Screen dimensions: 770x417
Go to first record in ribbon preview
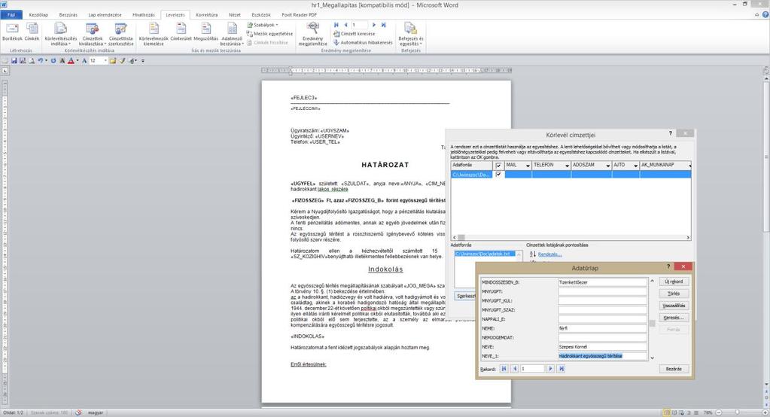[x=336, y=25]
